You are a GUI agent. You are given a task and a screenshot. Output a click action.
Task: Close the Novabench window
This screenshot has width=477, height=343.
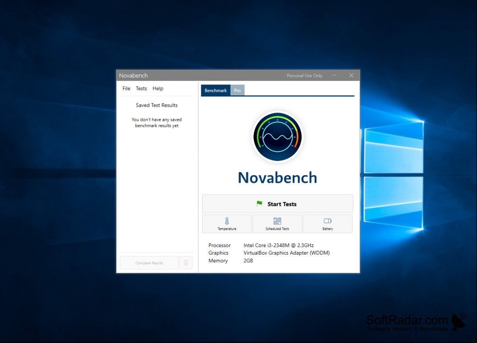click(x=351, y=75)
